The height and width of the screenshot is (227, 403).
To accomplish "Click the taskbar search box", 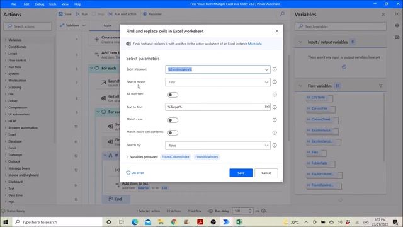I will click(57, 222).
